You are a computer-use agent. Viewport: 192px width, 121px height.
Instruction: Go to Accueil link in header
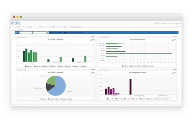(165, 23)
